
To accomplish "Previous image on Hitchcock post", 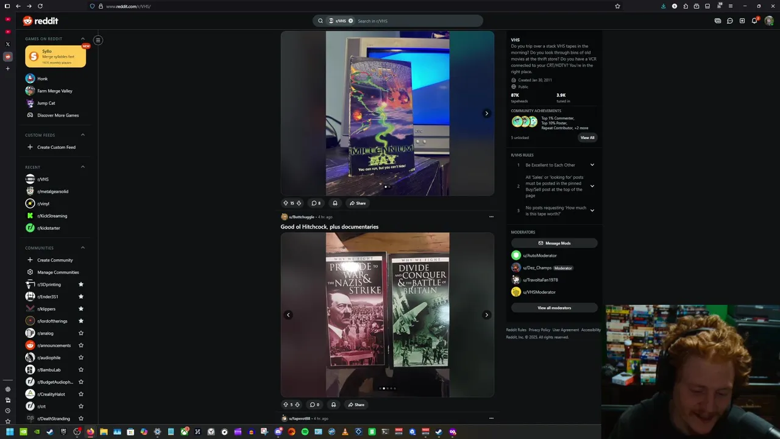I will [x=288, y=315].
